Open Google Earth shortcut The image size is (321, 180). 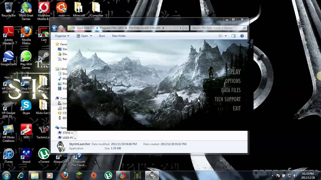(9, 58)
